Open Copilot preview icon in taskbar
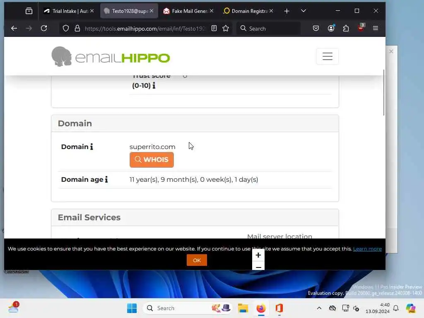 [x=411, y=308]
